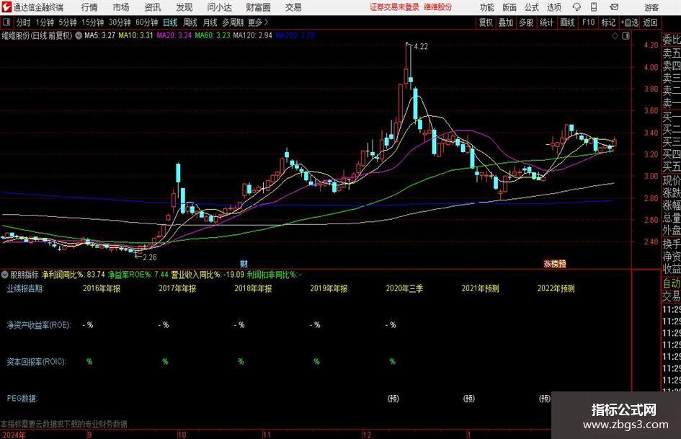Click the 标记 mark button

tap(608, 22)
